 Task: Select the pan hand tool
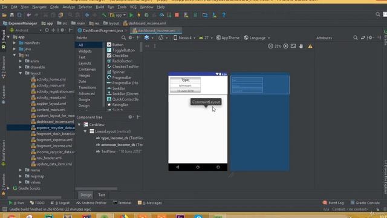coord(301,46)
